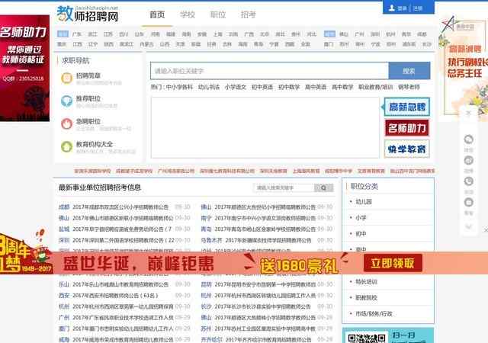Click the 周年 anniversary promo graphic
Viewport: 488px width, 343px height.
tap(26, 252)
